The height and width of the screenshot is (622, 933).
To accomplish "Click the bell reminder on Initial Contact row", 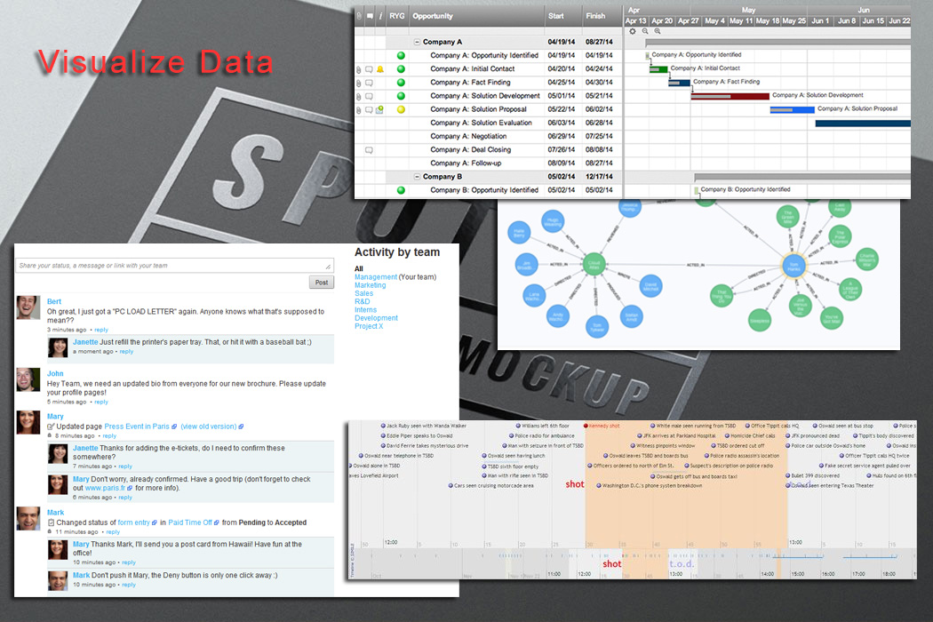I will [x=380, y=69].
